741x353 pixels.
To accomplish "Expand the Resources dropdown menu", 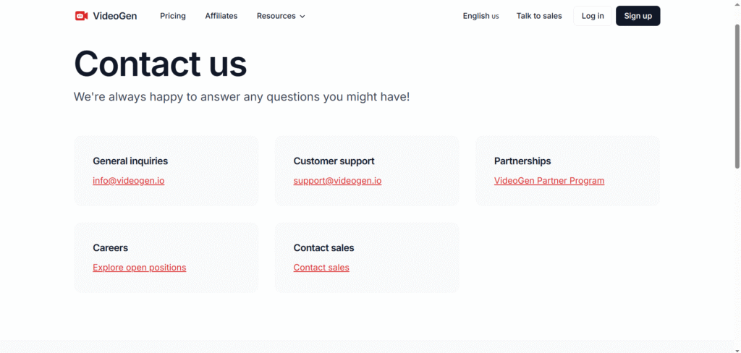I will click(x=281, y=16).
